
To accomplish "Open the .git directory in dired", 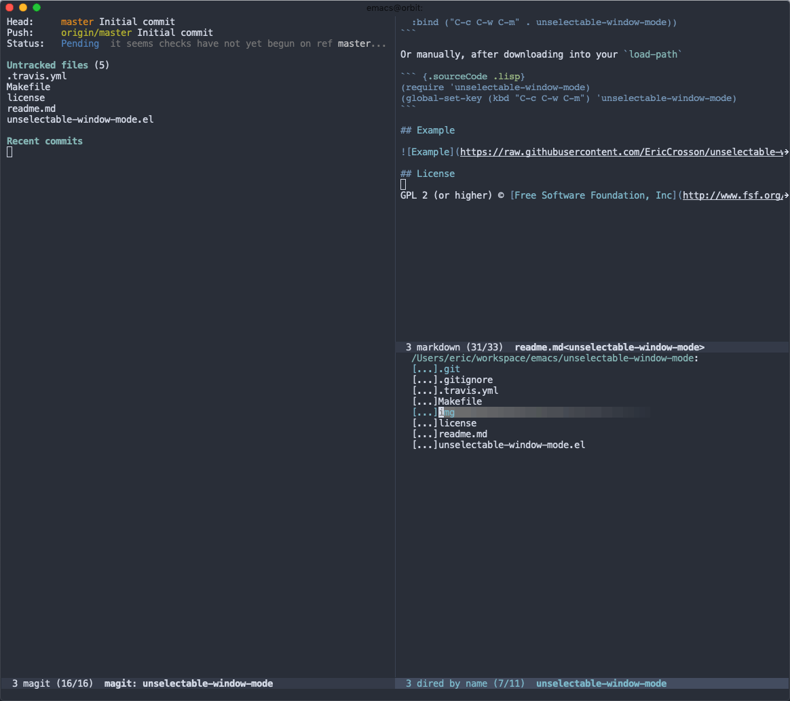I will 449,369.
